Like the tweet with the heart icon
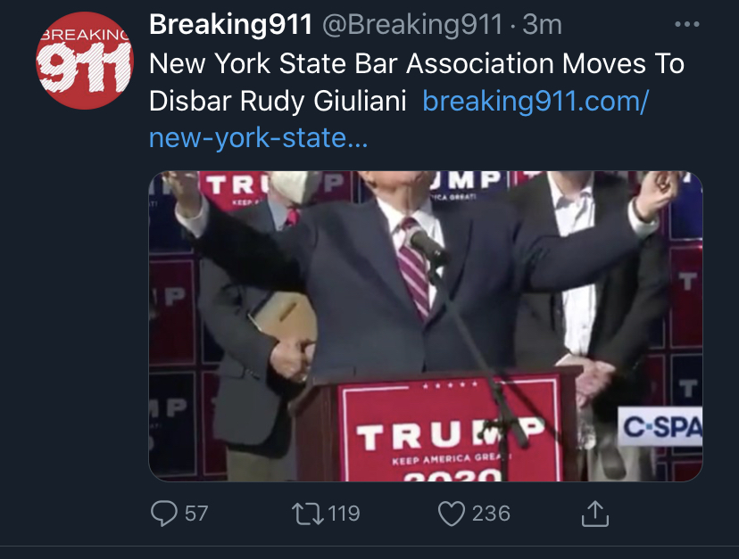The height and width of the screenshot is (559, 739). (x=452, y=514)
